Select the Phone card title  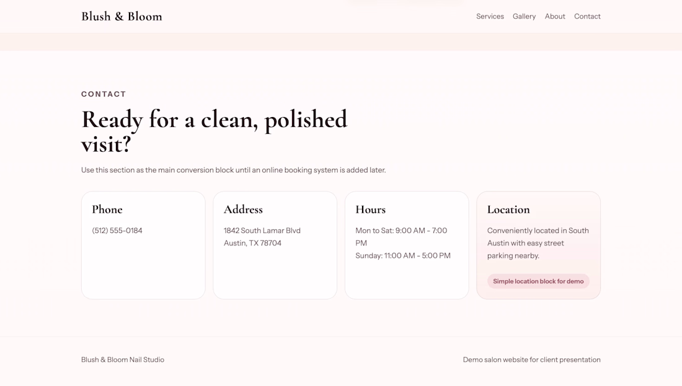(x=107, y=209)
